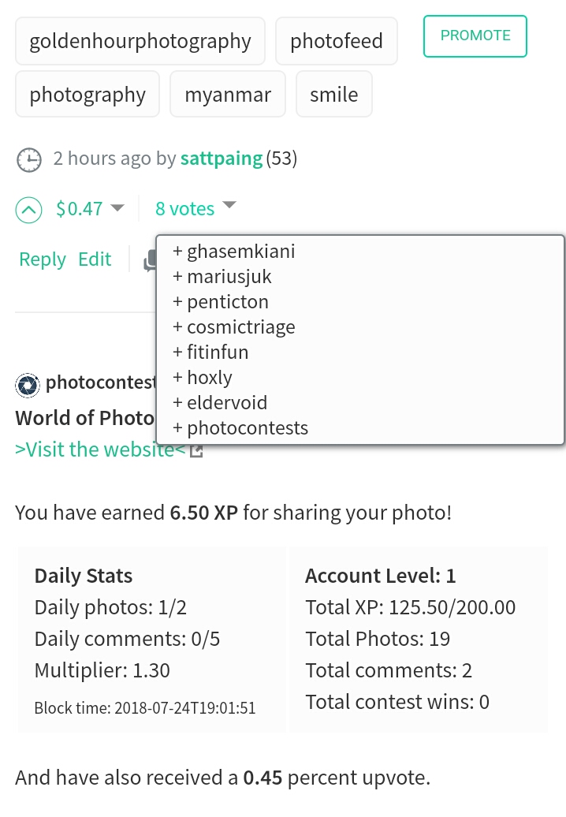
Task: Click the photocontests aperture avatar icon
Action: pos(27,386)
